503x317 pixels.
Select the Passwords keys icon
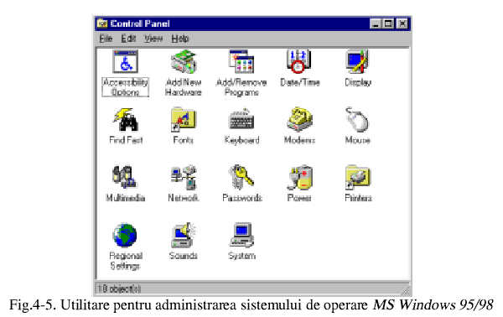click(241, 177)
